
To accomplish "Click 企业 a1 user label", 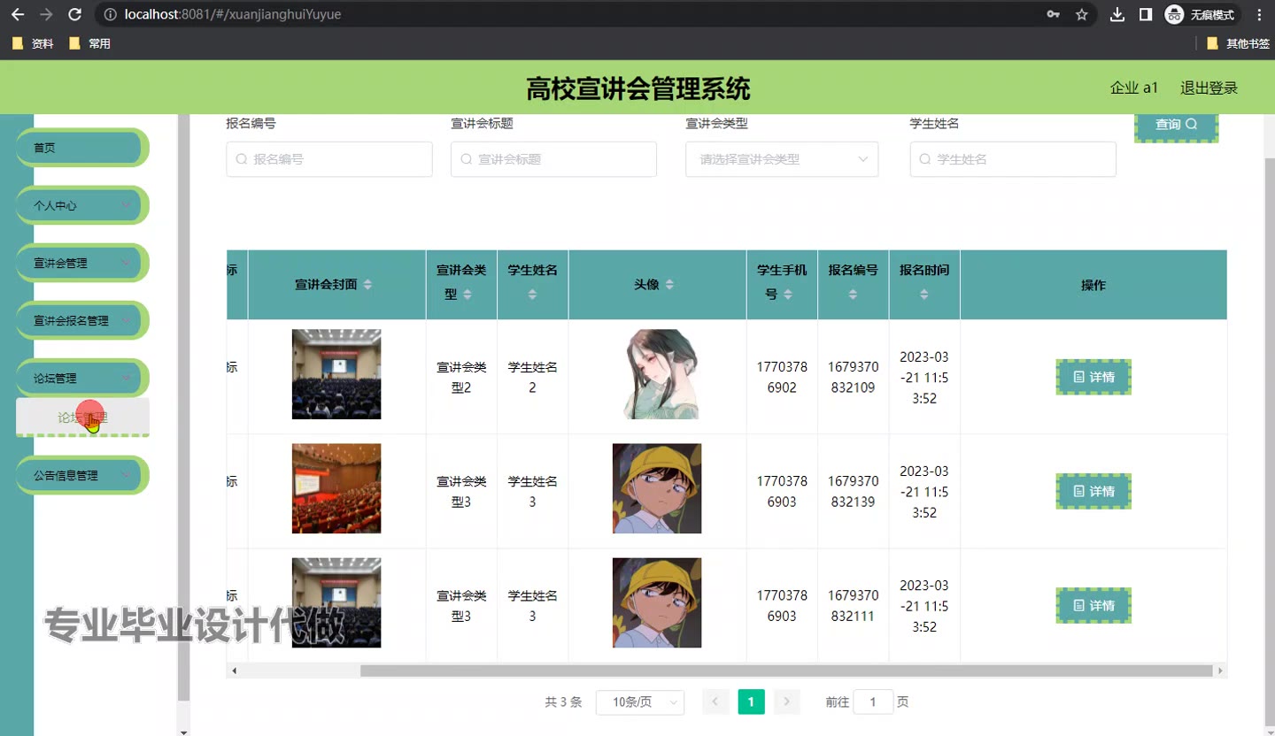I will (1134, 88).
